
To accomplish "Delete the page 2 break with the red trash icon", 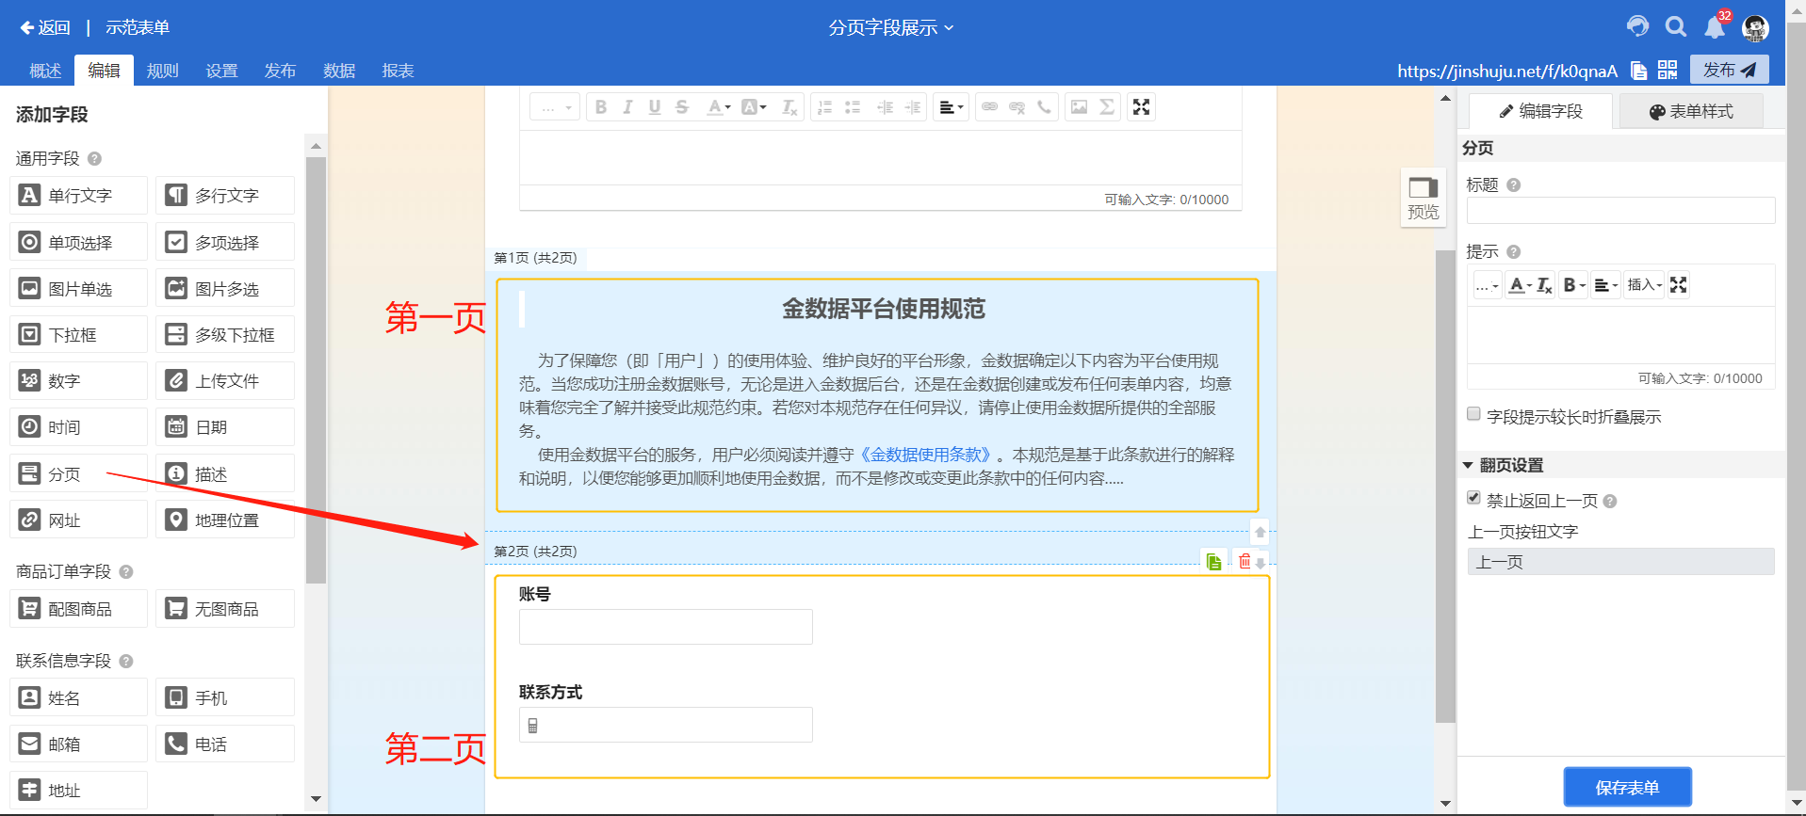I will [1245, 561].
